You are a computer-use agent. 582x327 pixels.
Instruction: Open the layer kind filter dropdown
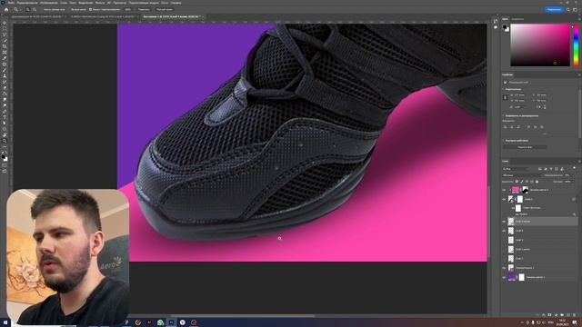tap(516, 169)
